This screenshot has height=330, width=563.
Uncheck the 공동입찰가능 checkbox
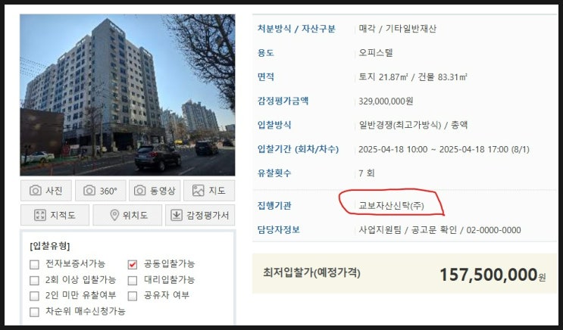(x=133, y=265)
